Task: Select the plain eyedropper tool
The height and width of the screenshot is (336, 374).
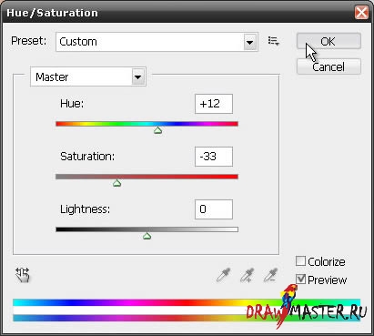Action: 224,275
